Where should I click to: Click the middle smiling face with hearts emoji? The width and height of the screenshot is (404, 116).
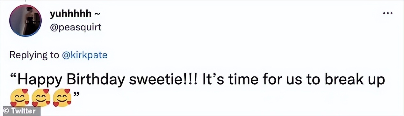coord(41,98)
